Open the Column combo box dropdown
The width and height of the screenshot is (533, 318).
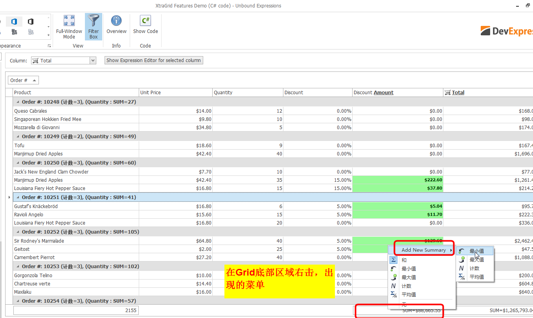click(93, 60)
